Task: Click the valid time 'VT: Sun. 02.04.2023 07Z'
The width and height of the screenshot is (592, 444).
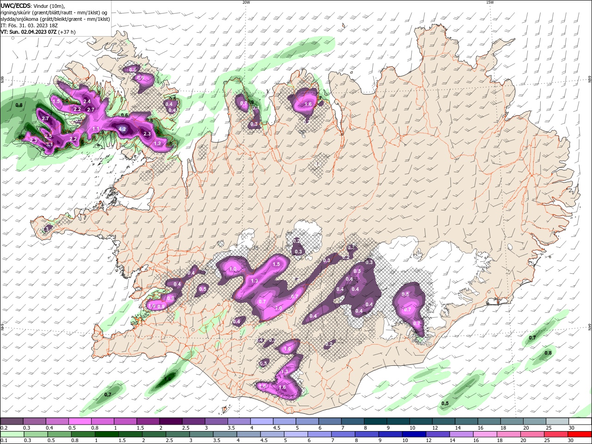Action: (x=29, y=32)
